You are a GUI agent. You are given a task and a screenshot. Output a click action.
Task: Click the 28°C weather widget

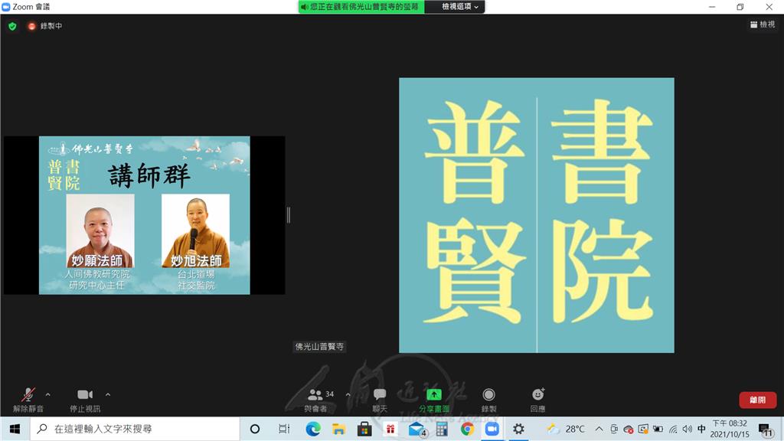[x=566, y=429]
